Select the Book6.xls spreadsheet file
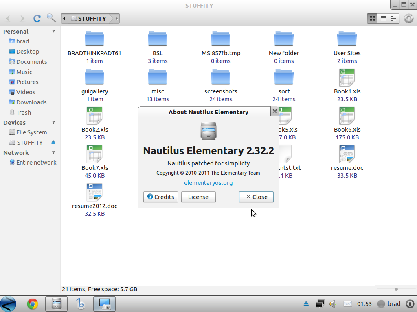Viewport: 417px width, 312px height. [x=347, y=116]
